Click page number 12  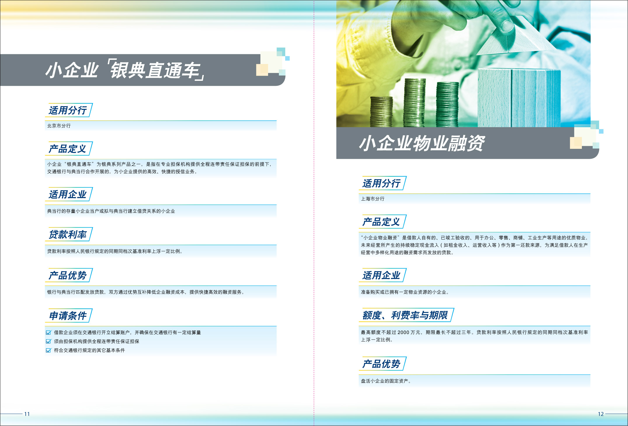[x=601, y=414]
